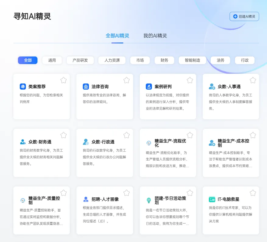This screenshot has width=267, height=242.
Task: Filter by 人力资源 category
Action: click(112, 60)
